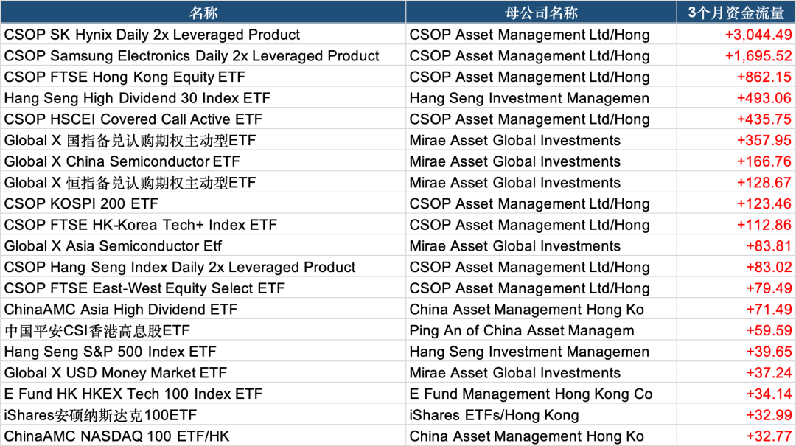Image resolution: width=796 pixels, height=446 pixels.
Task: Select E Fund HK HKEX Tech 100 Index ETF
Action: pyautogui.click(x=203, y=394)
